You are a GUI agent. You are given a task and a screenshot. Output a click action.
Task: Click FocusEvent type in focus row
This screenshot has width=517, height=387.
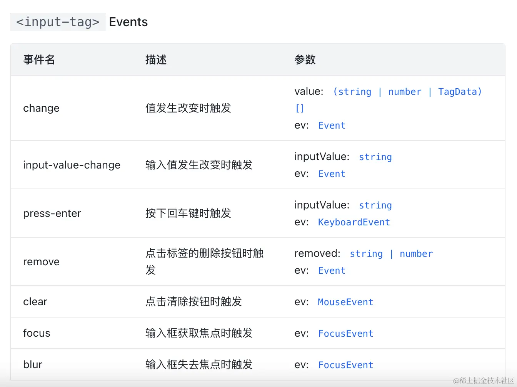[x=345, y=334]
